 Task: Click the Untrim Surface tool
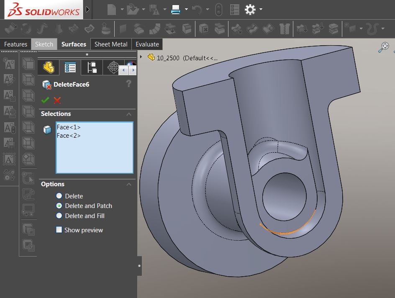(269, 29)
